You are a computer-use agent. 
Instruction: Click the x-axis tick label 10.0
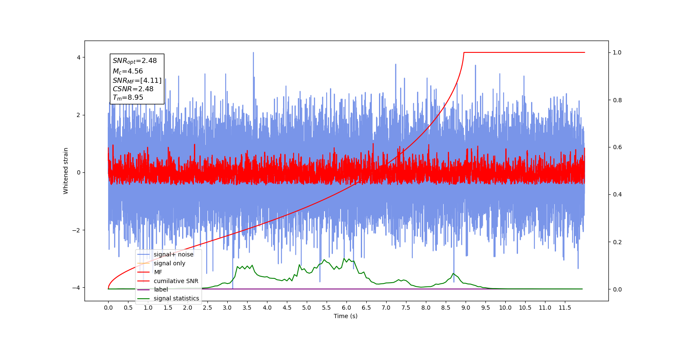click(x=505, y=308)
